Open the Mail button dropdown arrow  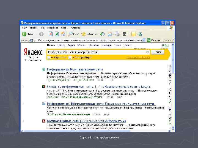113,34
